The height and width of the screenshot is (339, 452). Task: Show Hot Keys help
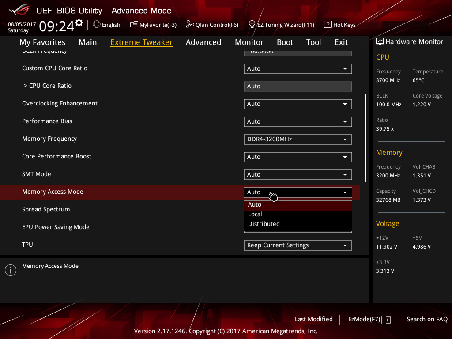coord(340,25)
